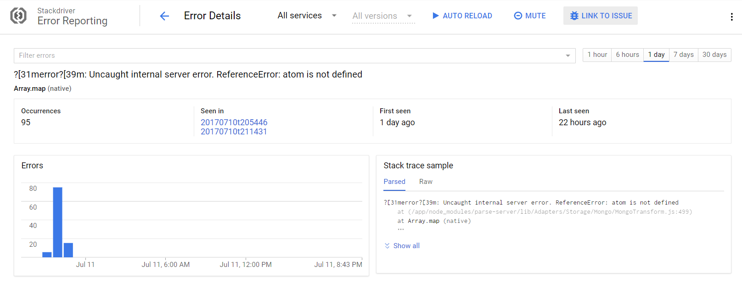This screenshot has height=283, width=742.
Task: Click into the Filter errors field
Action: pyautogui.click(x=289, y=55)
